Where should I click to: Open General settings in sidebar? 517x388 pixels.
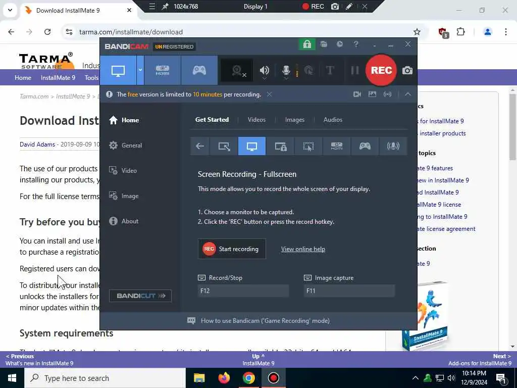pos(125,145)
